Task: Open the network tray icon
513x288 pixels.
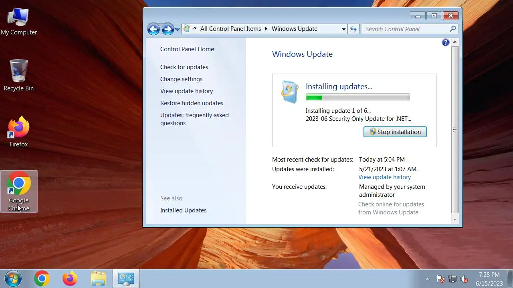Action: click(x=452, y=279)
